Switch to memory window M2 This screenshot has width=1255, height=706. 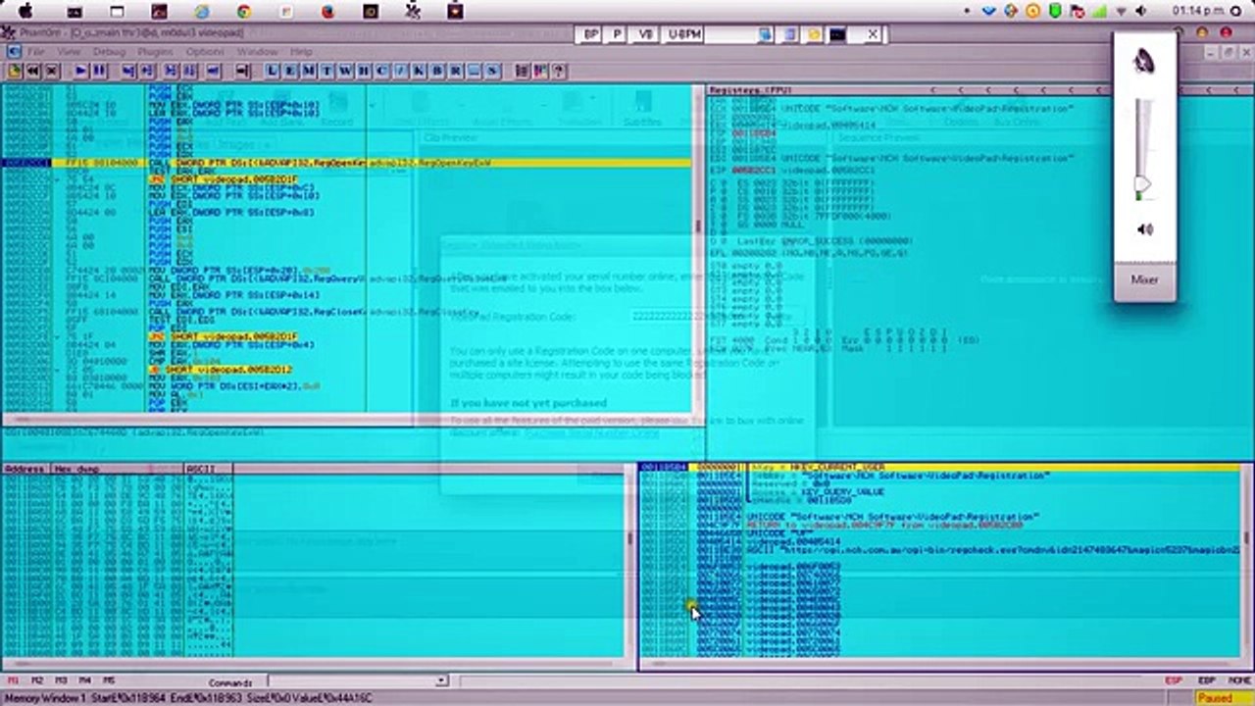point(37,681)
